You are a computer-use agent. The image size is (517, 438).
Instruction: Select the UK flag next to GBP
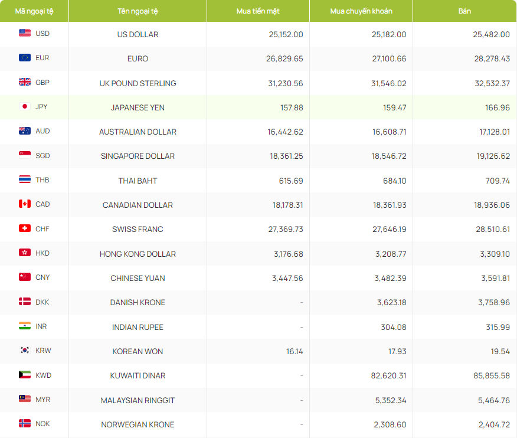pyautogui.click(x=25, y=83)
